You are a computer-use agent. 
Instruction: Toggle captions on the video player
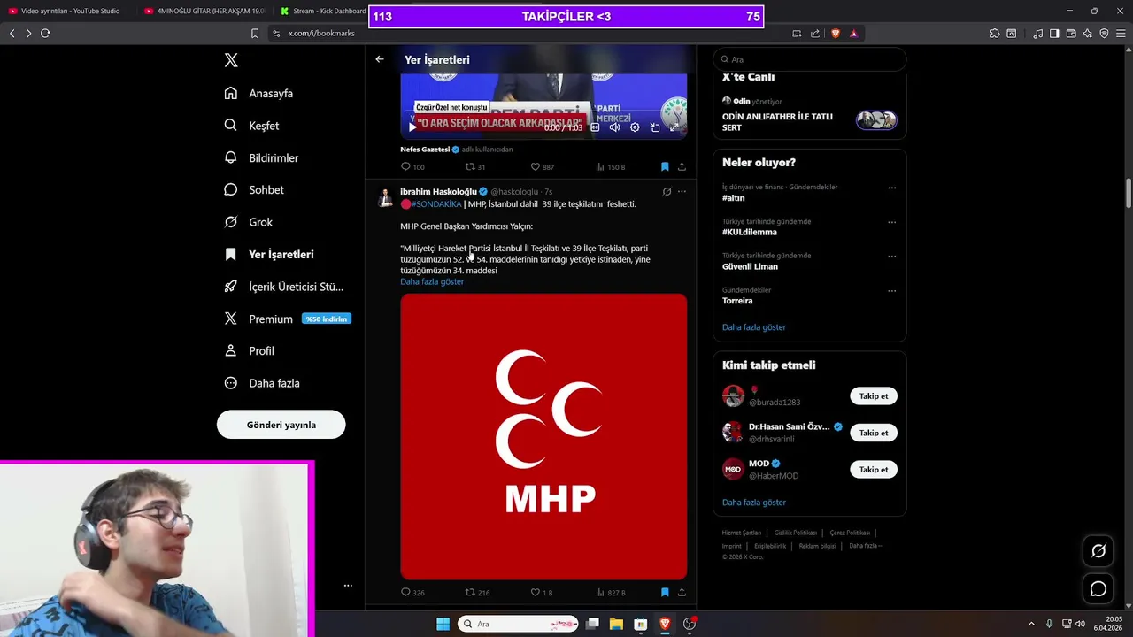(x=595, y=127)
